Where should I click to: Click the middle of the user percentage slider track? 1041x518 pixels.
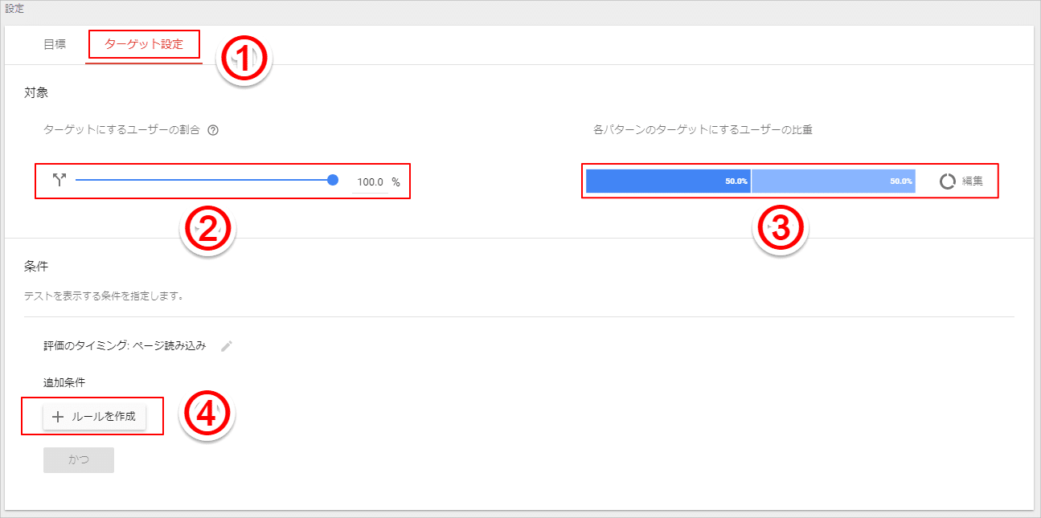point(204,180)
